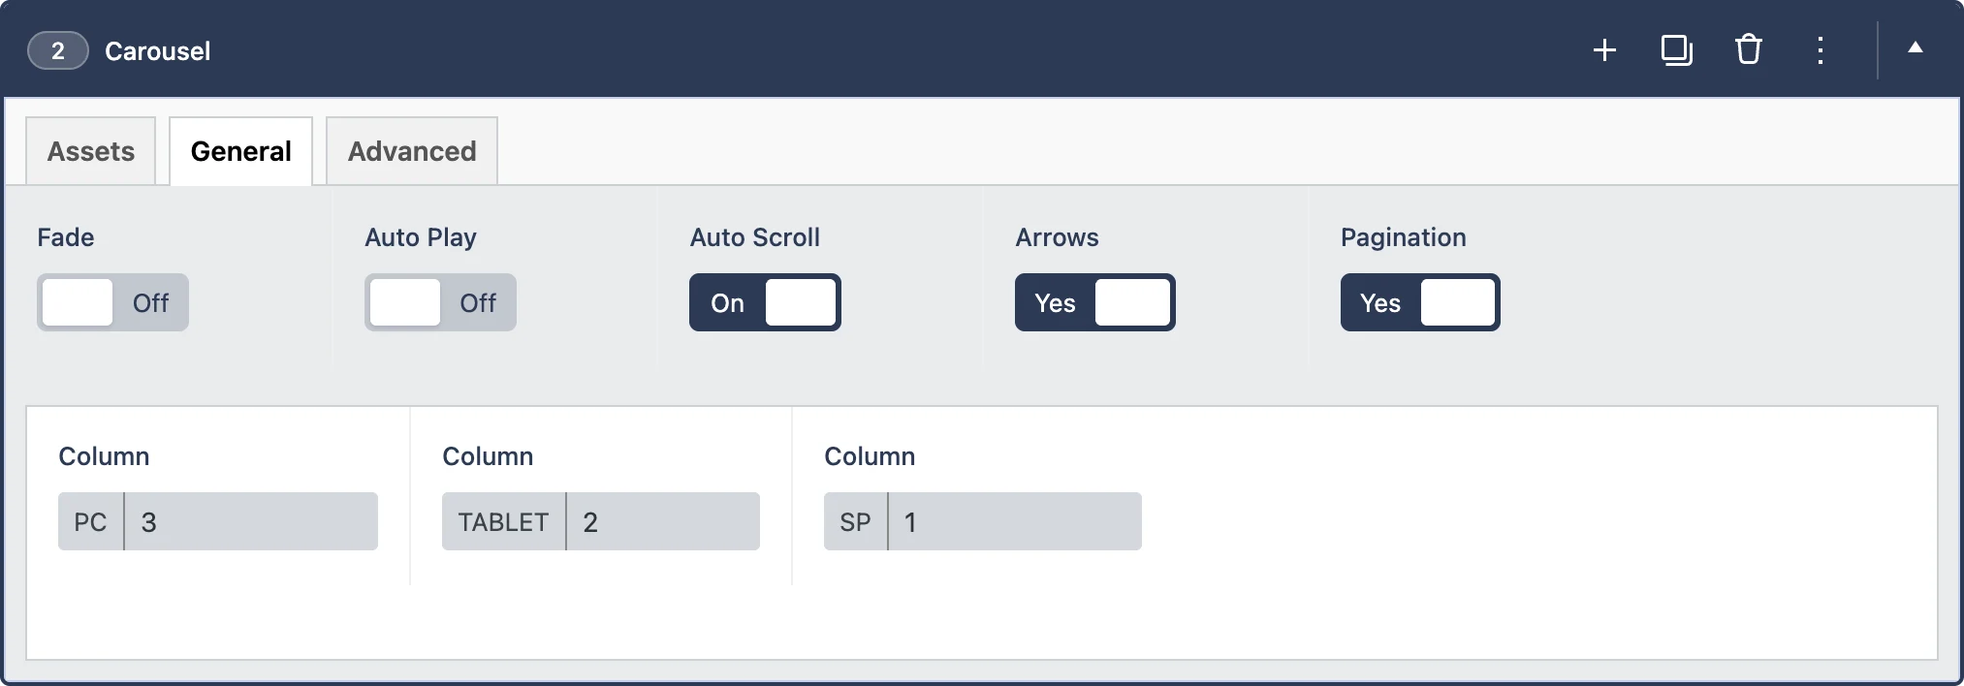Click the TABLET label prefix
This screenshot has width=1964, height=686.
[x=503, y=522]
